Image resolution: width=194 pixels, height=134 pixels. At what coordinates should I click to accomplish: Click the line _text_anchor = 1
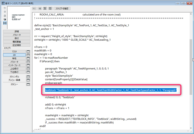click(x=44, y=29)
